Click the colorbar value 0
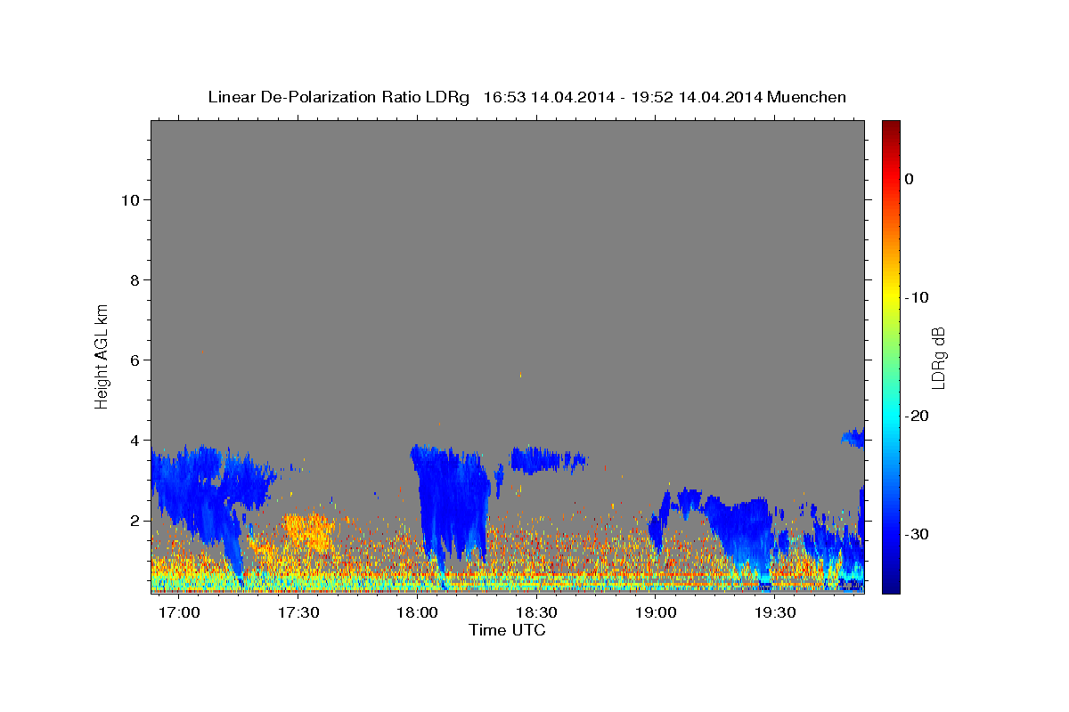The image size is (1069, 712). 910,179
